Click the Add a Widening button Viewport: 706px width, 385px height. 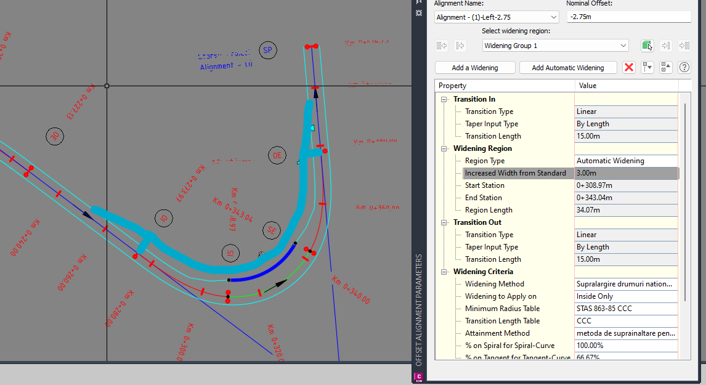click(474, 67)
